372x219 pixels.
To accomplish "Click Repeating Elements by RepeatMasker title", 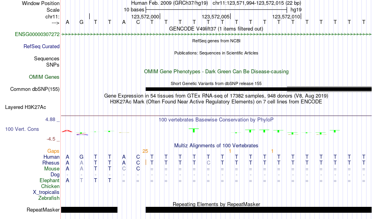I will pos(216,204).
